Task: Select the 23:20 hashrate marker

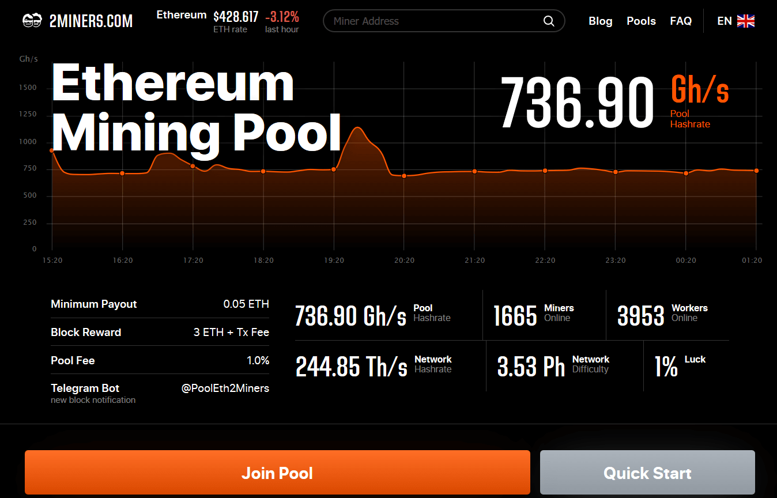Action: (616, 172)
